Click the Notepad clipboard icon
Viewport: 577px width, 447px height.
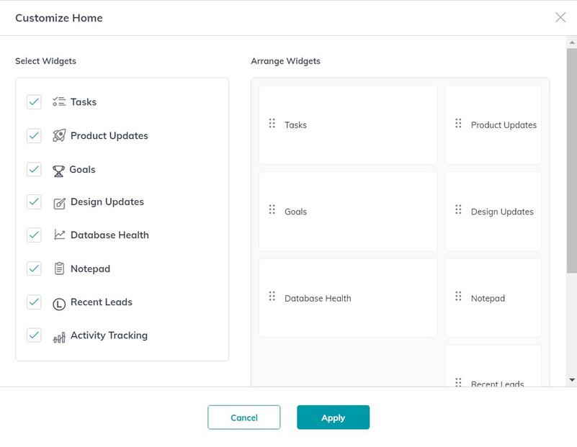pos(59,269)
